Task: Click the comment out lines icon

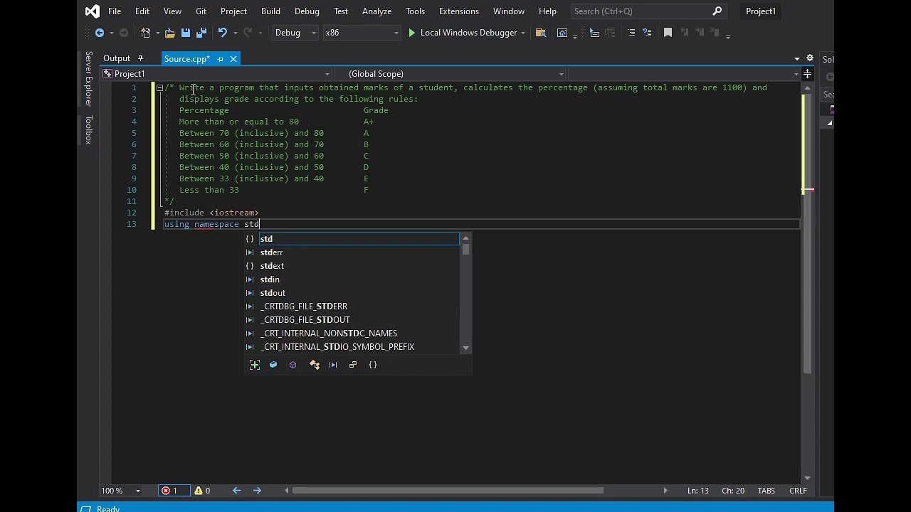Action: [631, 33]
